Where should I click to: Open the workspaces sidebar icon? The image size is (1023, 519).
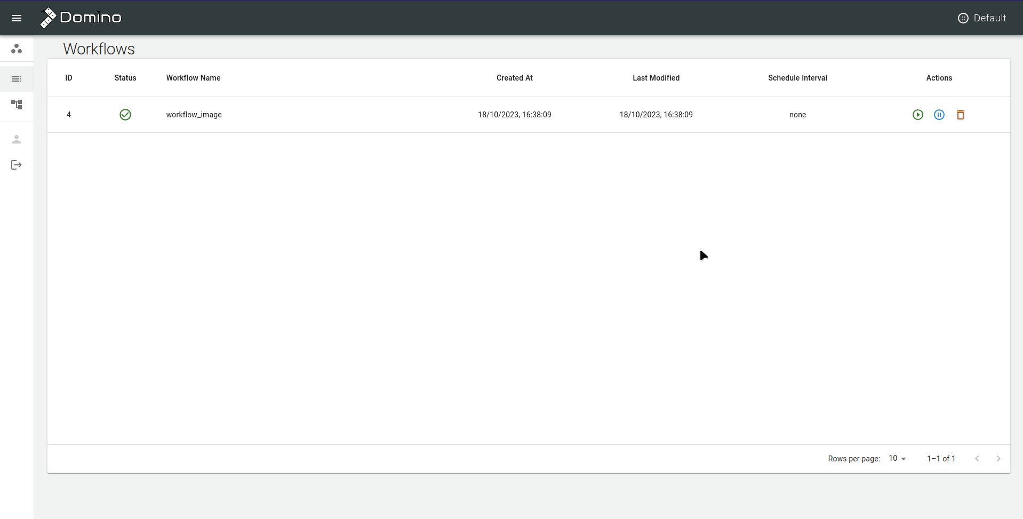(17, 49)
